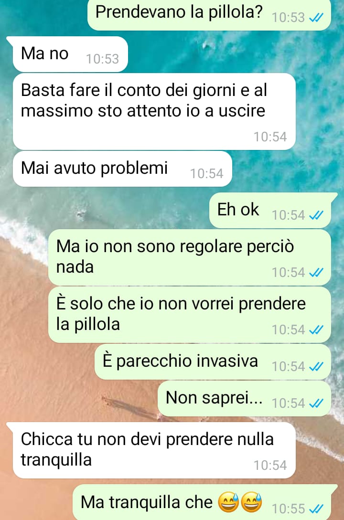Select the 'Chicca tu non devi prendere nulla' message
This screenshot has height=520, width=344.
[154, 450]
